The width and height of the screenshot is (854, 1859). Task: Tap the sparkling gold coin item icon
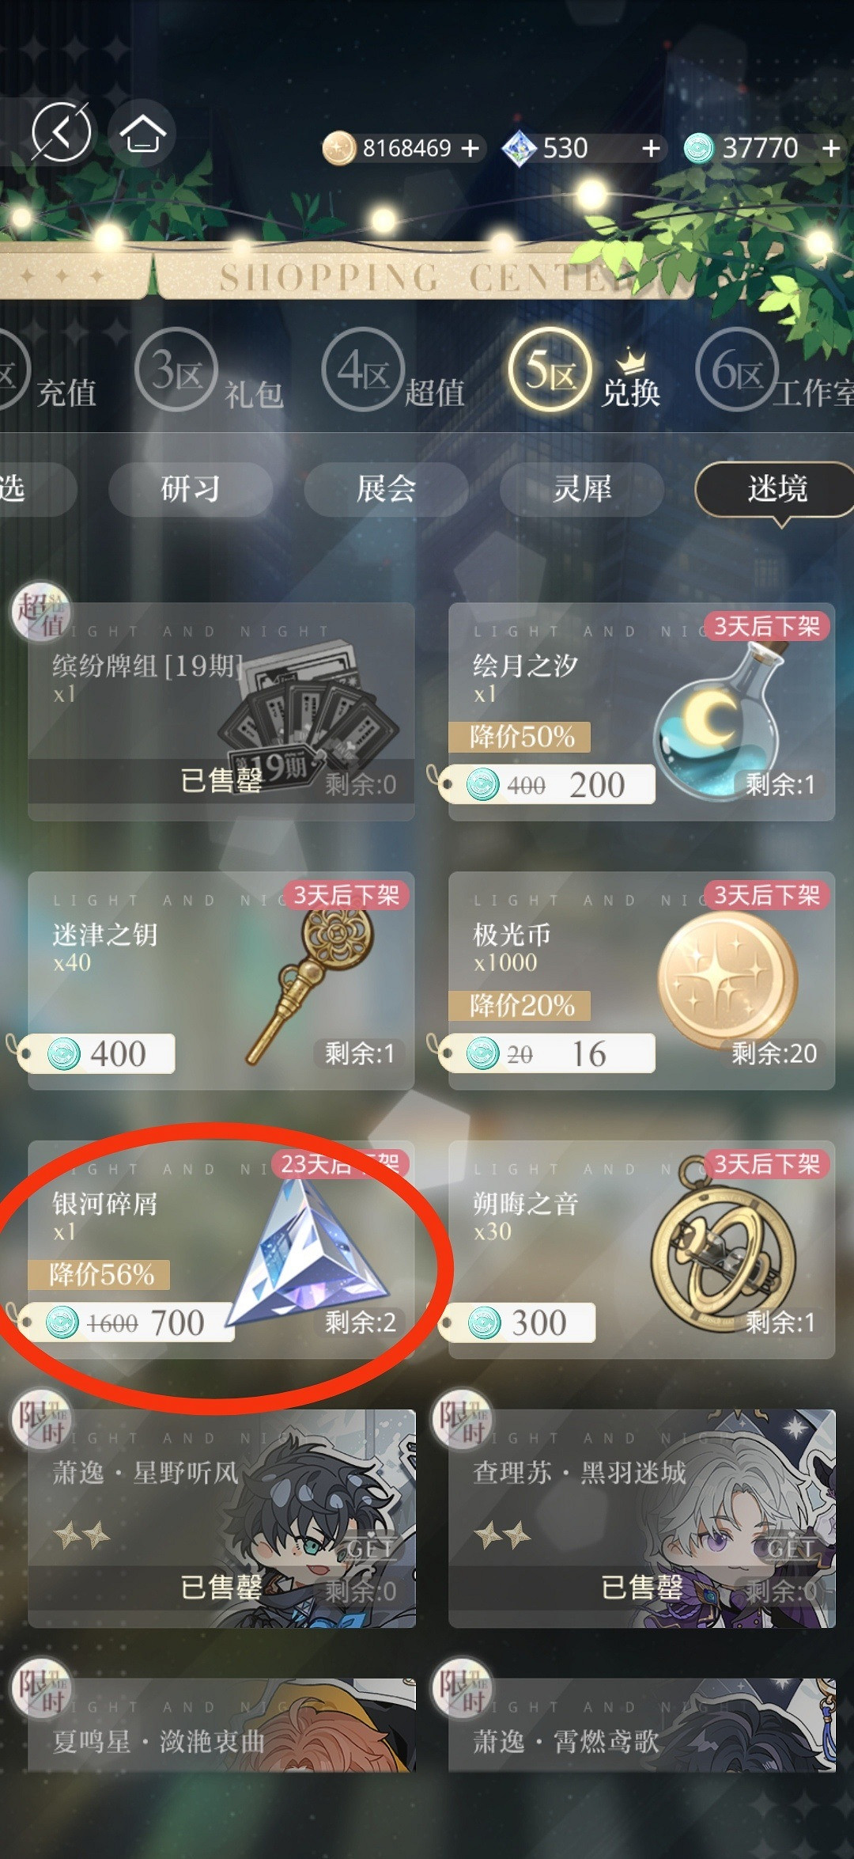[727, 981]
